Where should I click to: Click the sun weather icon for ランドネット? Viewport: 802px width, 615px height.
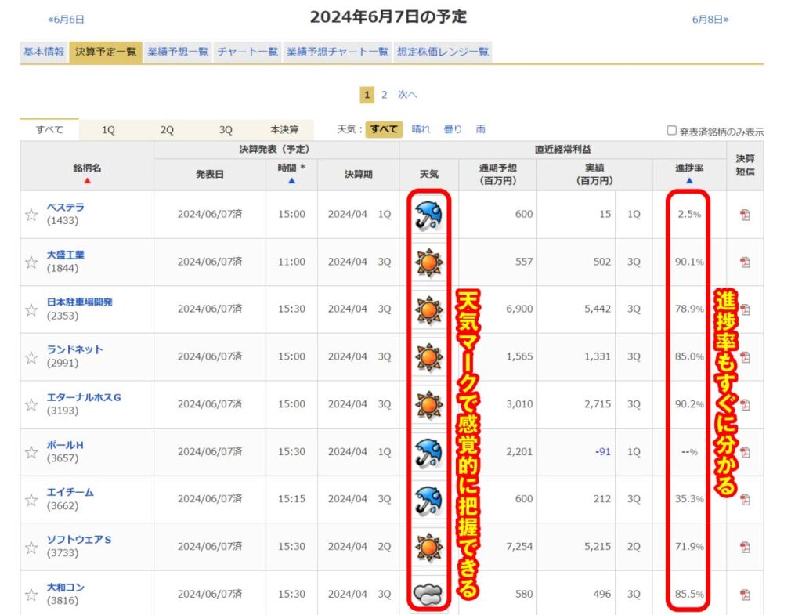[x=428, y=357]
